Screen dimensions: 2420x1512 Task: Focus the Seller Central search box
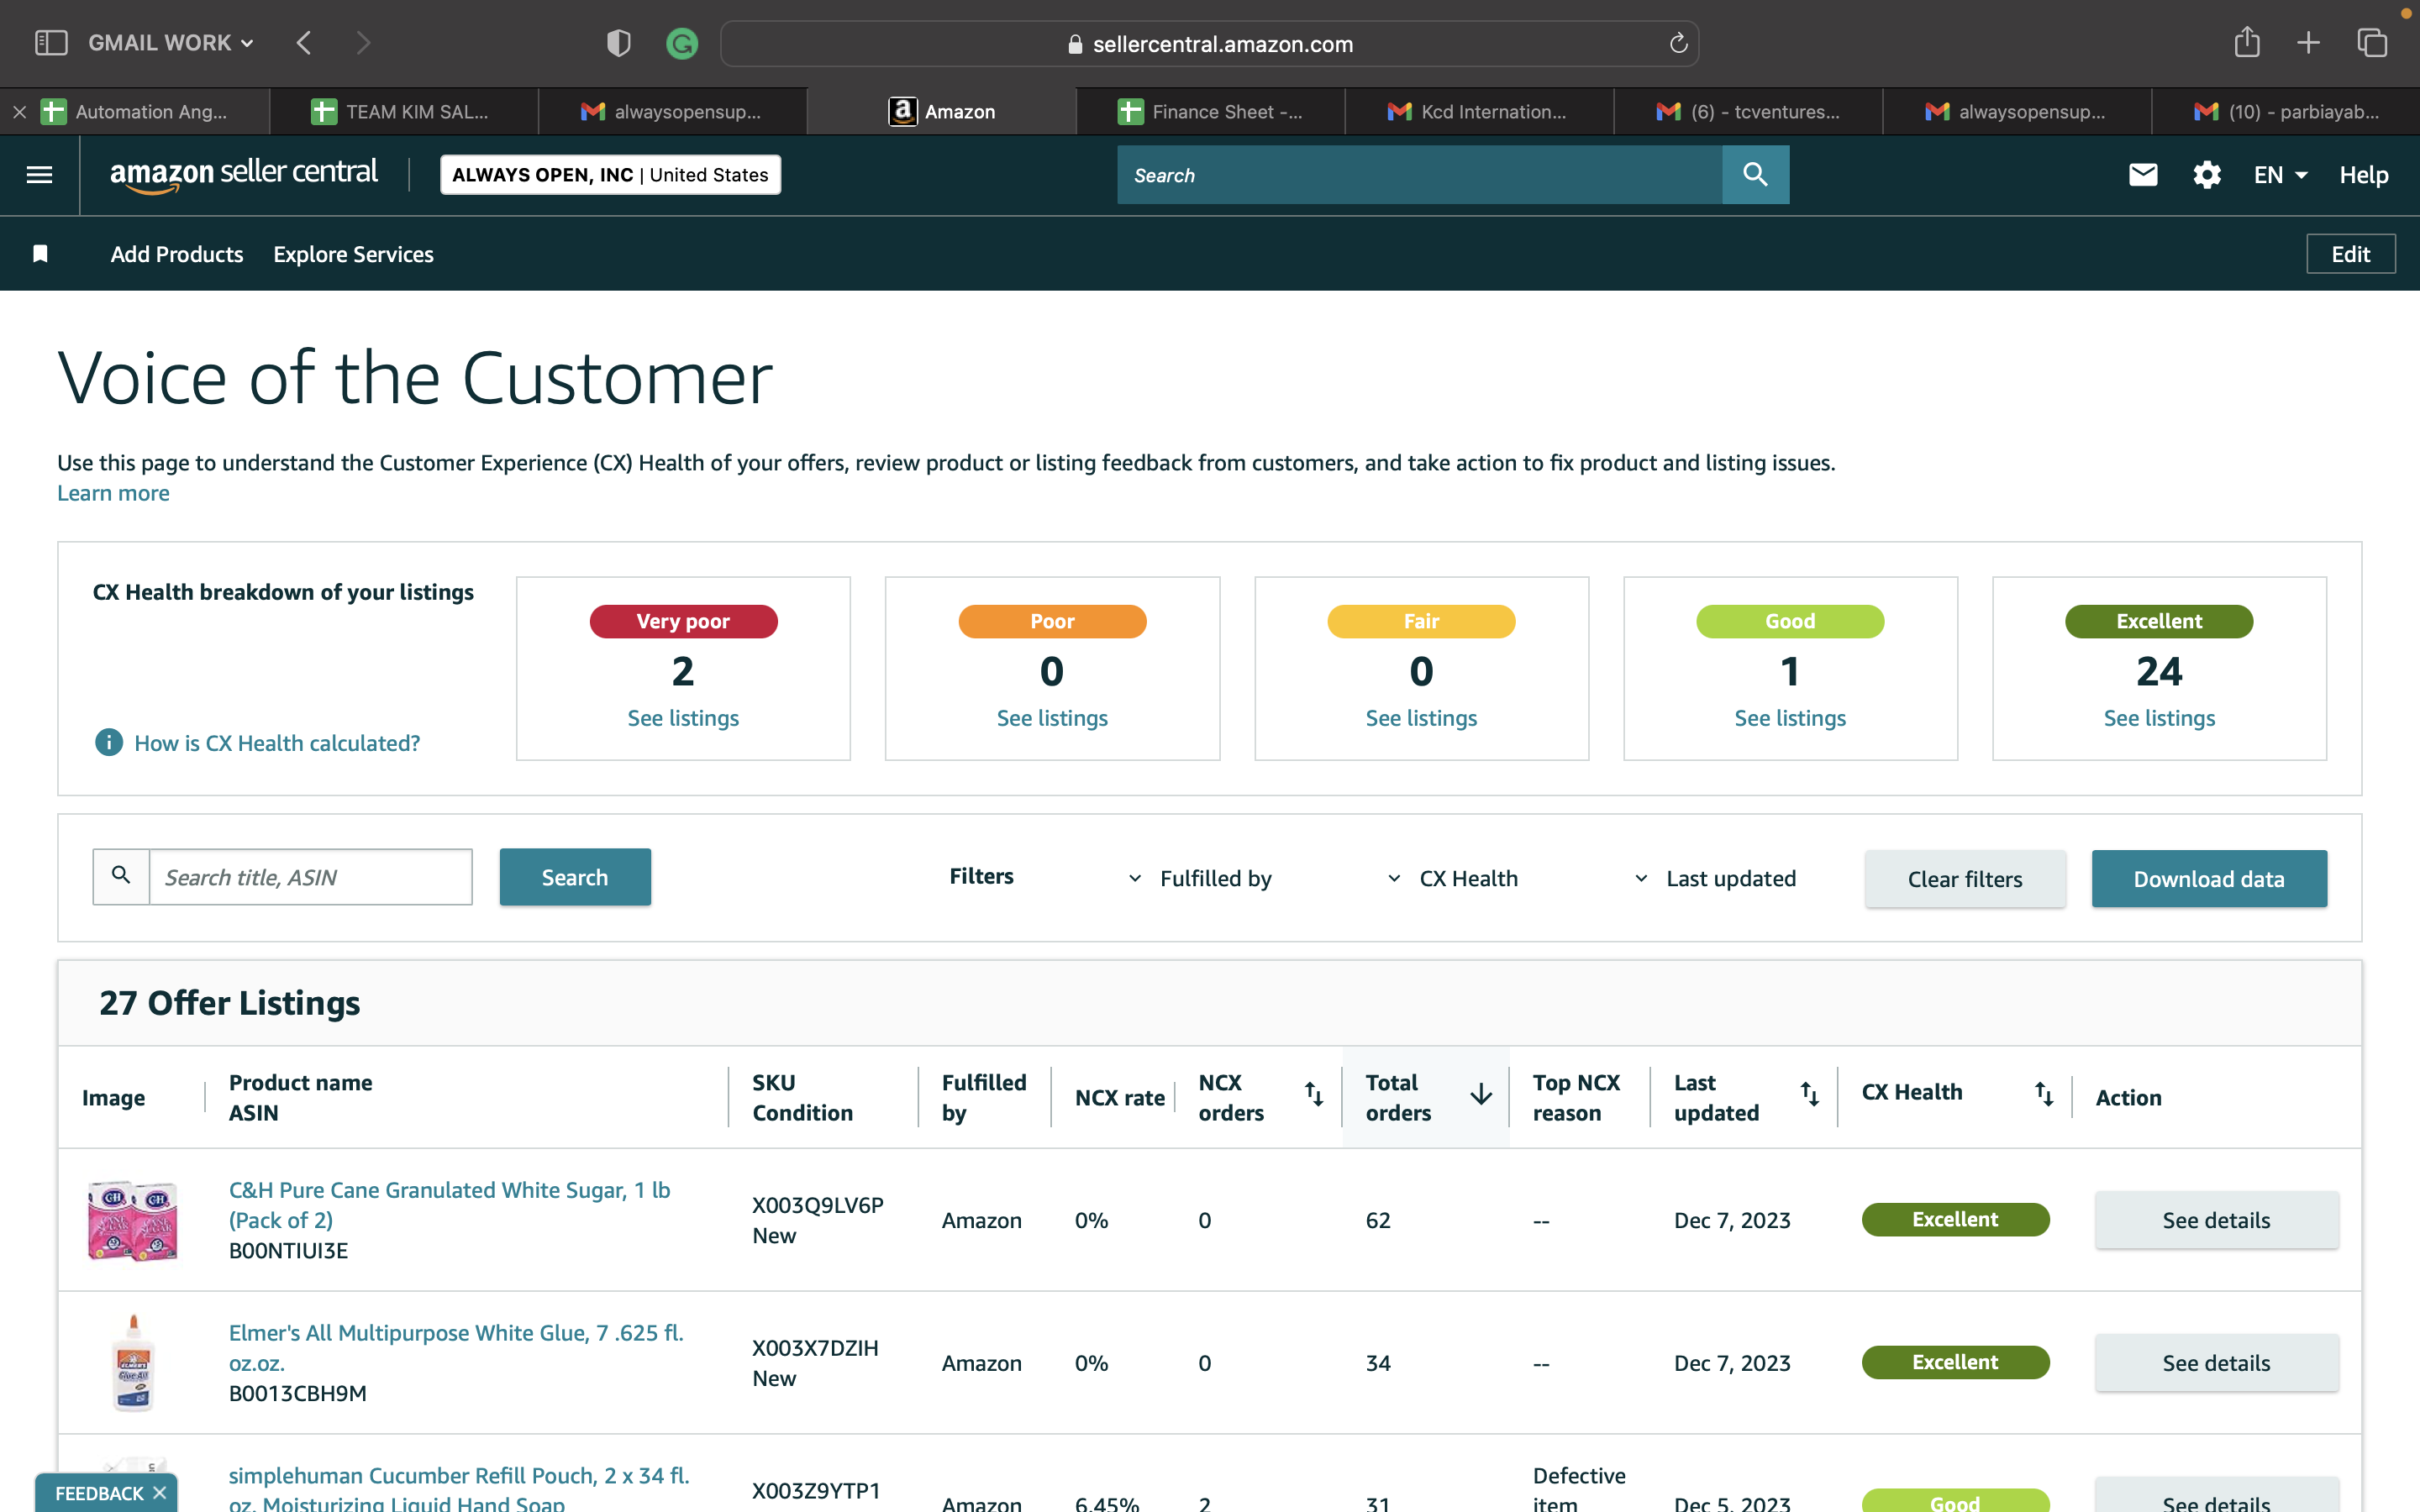(x=1419, y=175)
